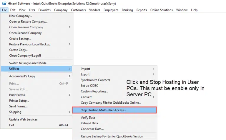
Task: Open the Window menu
Action: click(182, 10)
